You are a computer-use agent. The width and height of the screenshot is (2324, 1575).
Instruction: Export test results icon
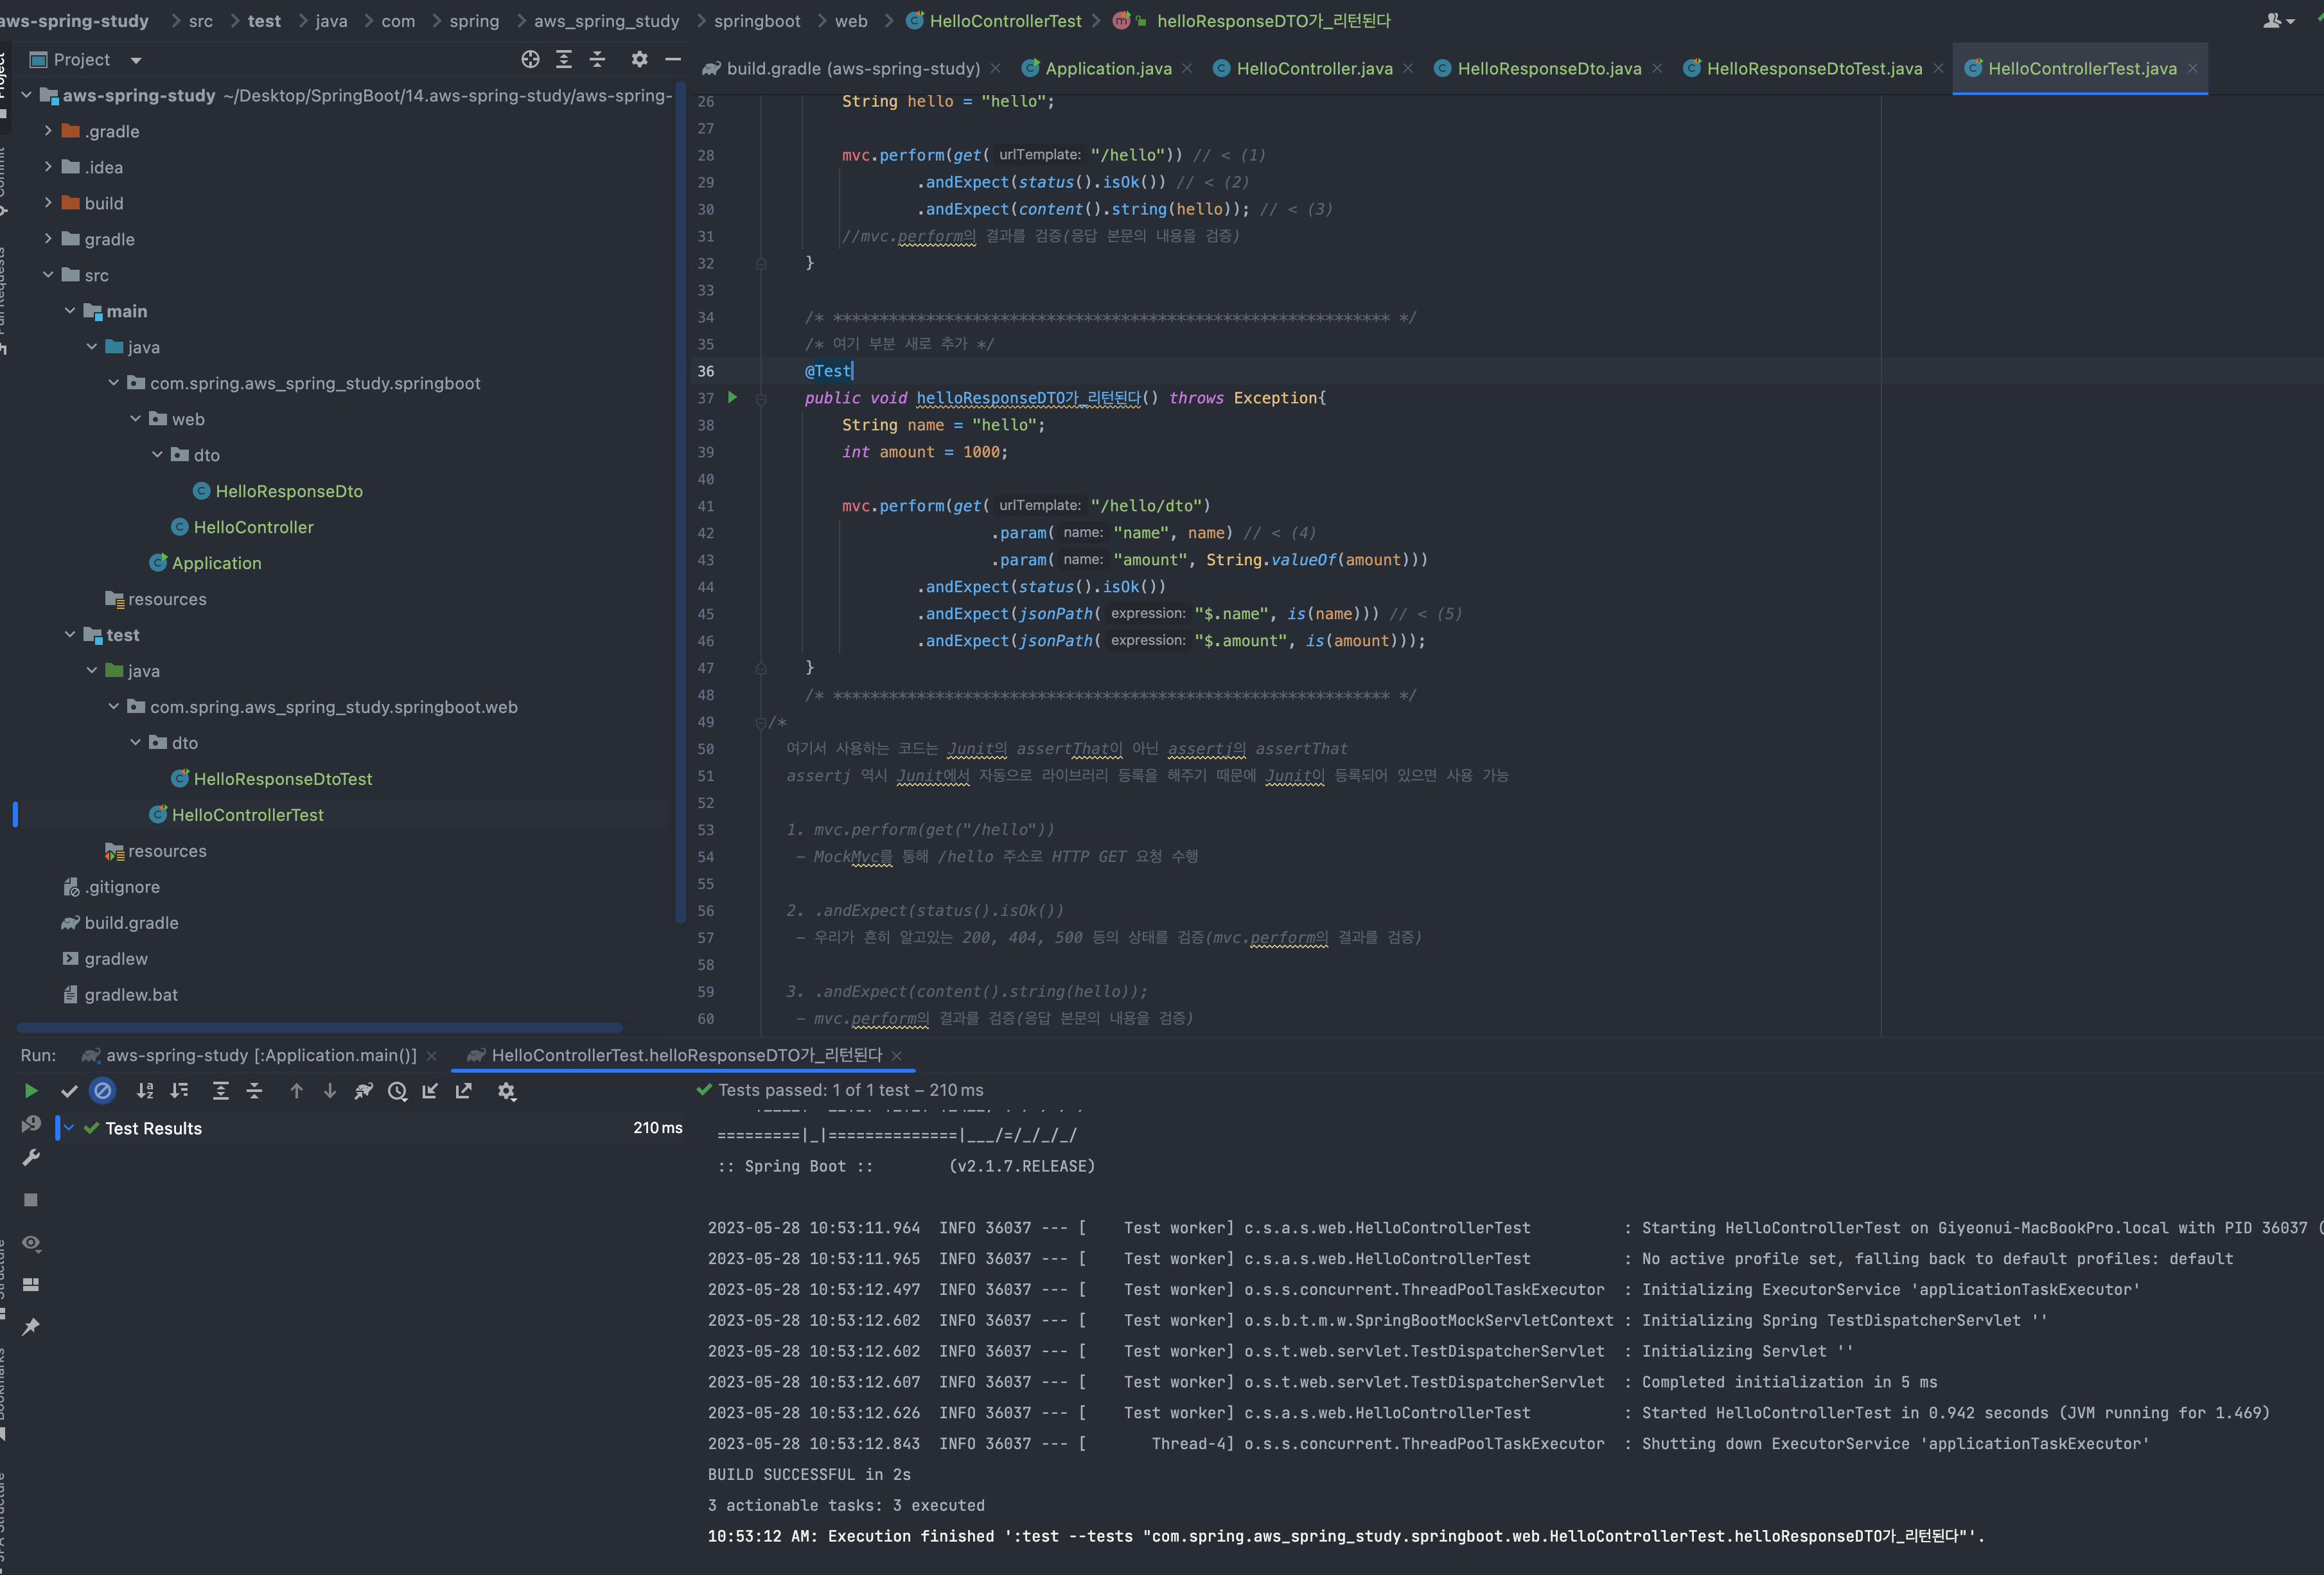[x=464, y=1091]
